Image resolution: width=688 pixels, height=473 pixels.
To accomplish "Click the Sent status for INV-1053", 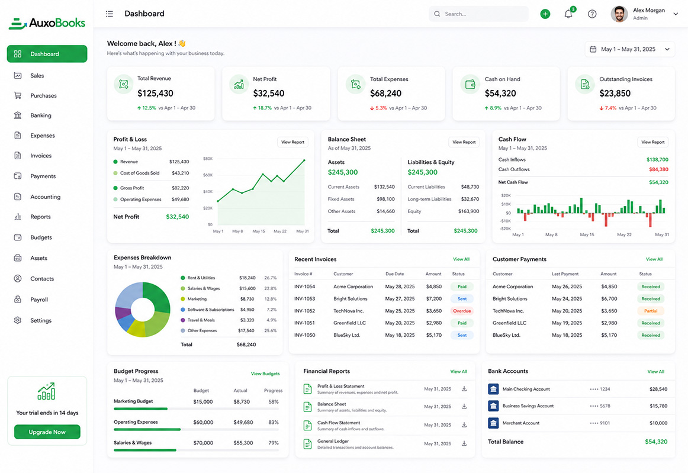I will 462,299.
